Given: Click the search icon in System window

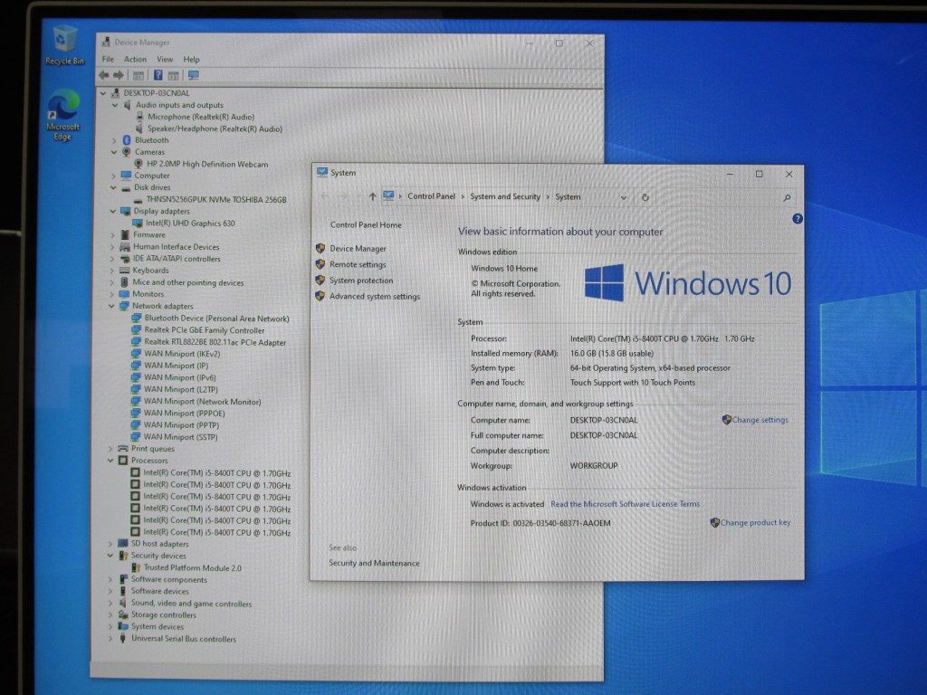Looking at the screenshot, I should click(787, 198).
